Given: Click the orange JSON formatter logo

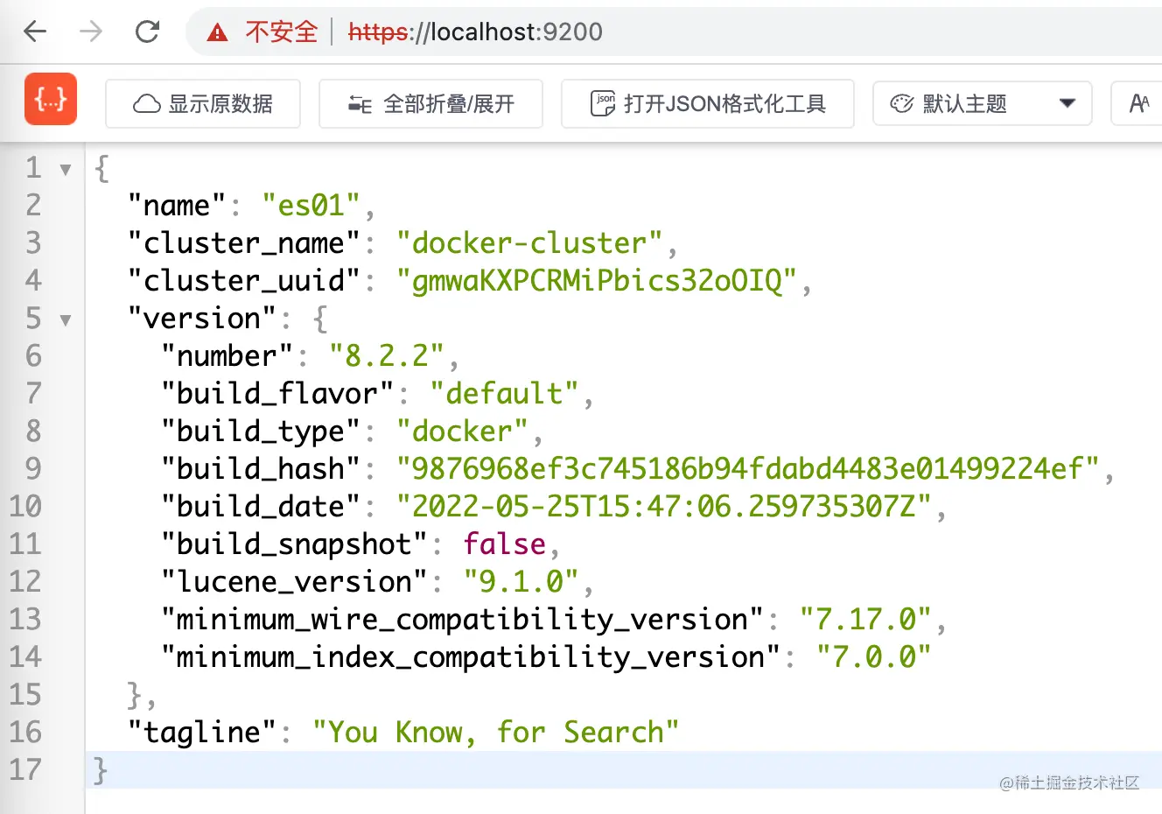Looking at the screenshot, I should (x=51, y=99).
